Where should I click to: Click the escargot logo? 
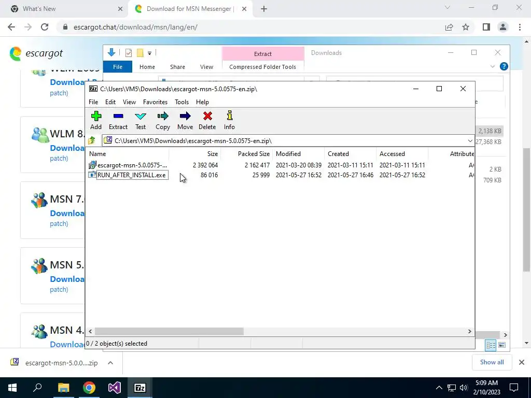point(36,53)
